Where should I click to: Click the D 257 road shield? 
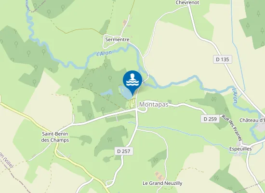(124, 151)
